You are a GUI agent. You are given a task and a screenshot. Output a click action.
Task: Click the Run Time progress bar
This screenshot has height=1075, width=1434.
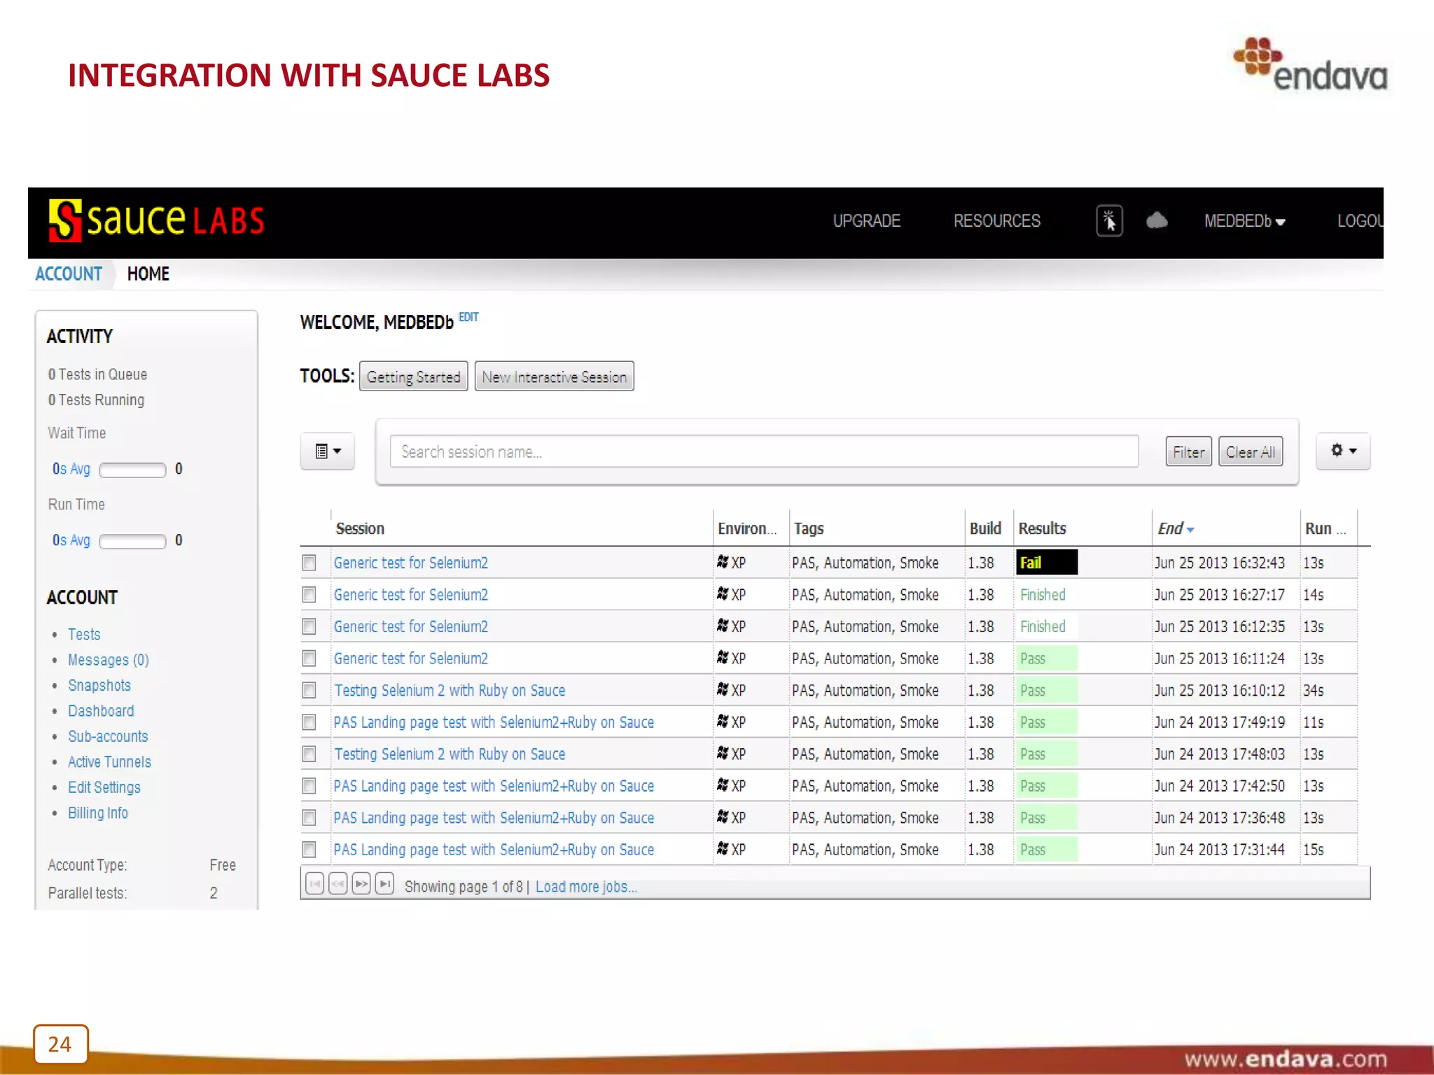coord(132,541)
